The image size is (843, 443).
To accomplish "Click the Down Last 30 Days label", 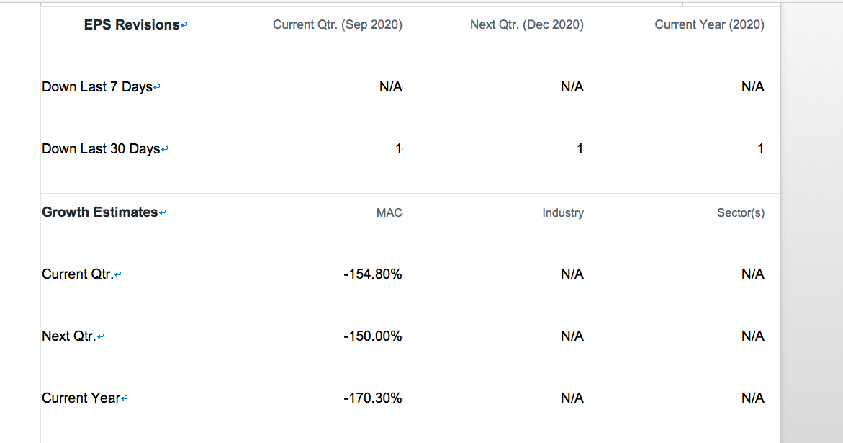I will pos(101,148).
